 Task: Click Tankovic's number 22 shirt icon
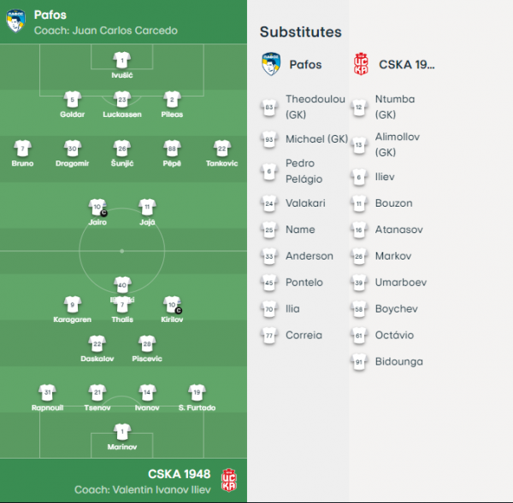click(222, 149)
